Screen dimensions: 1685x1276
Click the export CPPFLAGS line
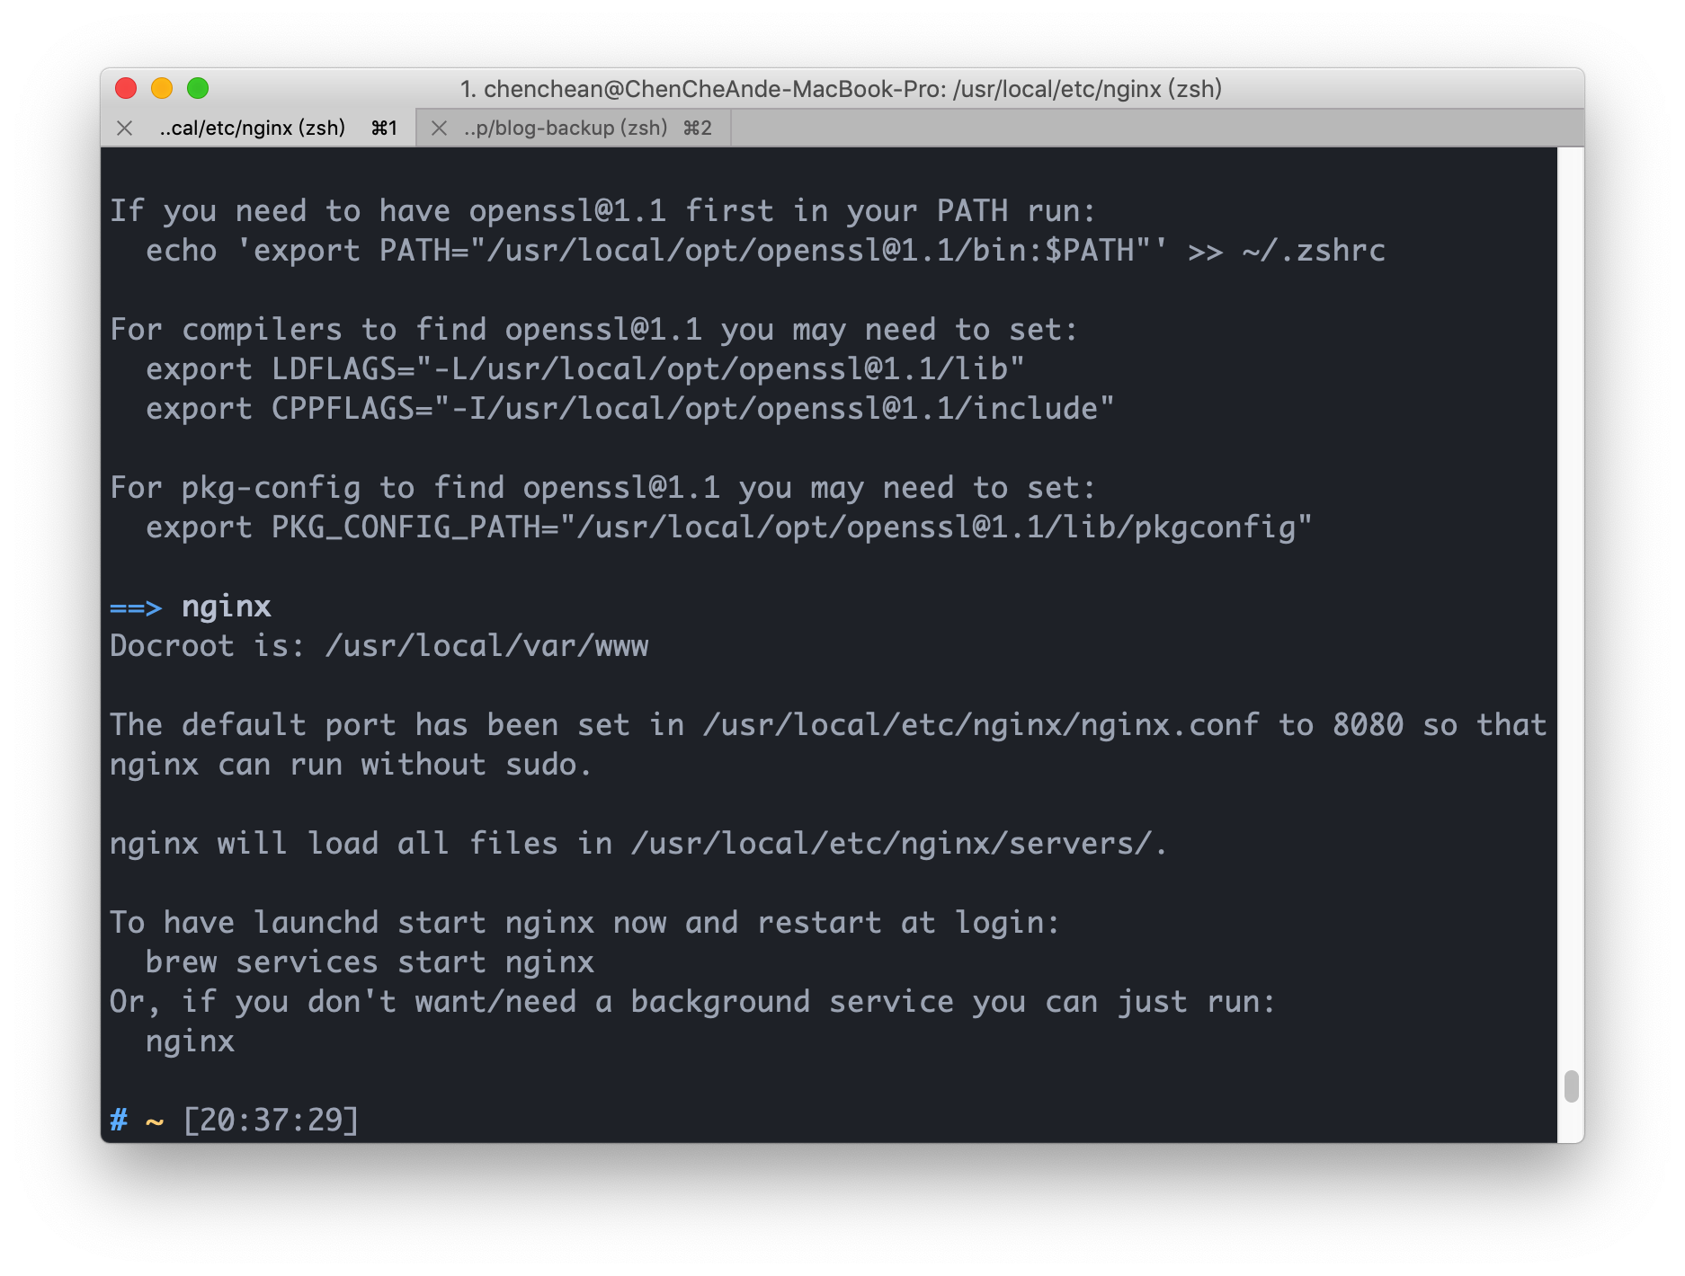click(629, 409)
